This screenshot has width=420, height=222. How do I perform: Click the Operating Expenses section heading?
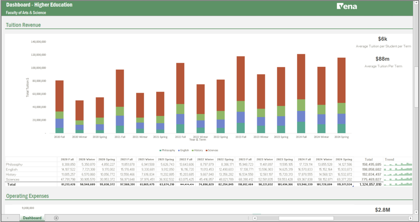tap(27, 196)
